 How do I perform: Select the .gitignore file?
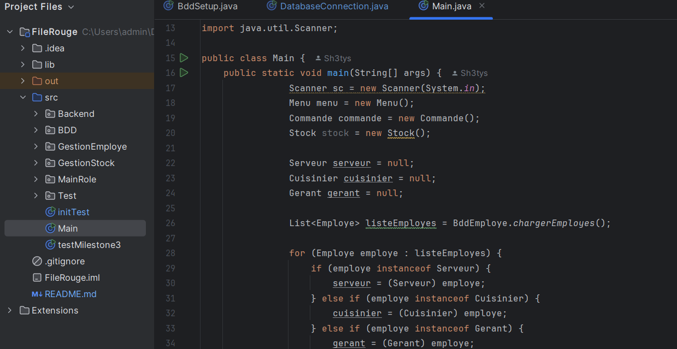point(64,261)
